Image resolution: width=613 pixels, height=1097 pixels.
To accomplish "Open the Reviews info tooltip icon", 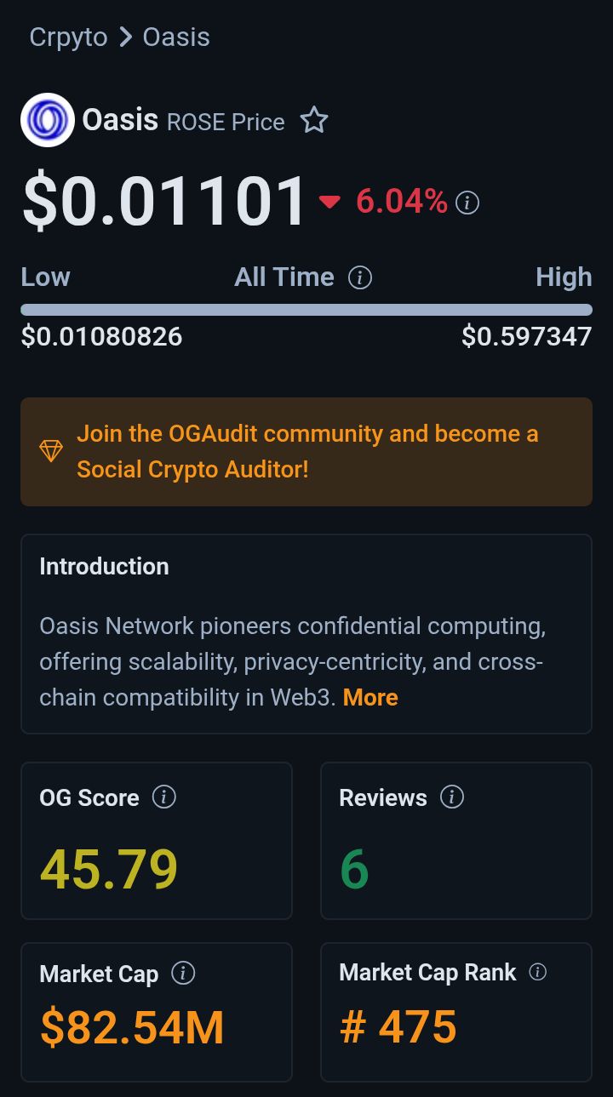I will [452, 797].
